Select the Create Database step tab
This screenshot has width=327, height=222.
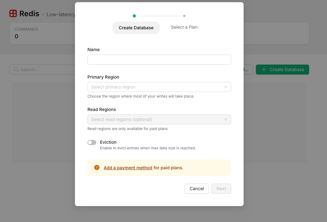click(136, 28)
